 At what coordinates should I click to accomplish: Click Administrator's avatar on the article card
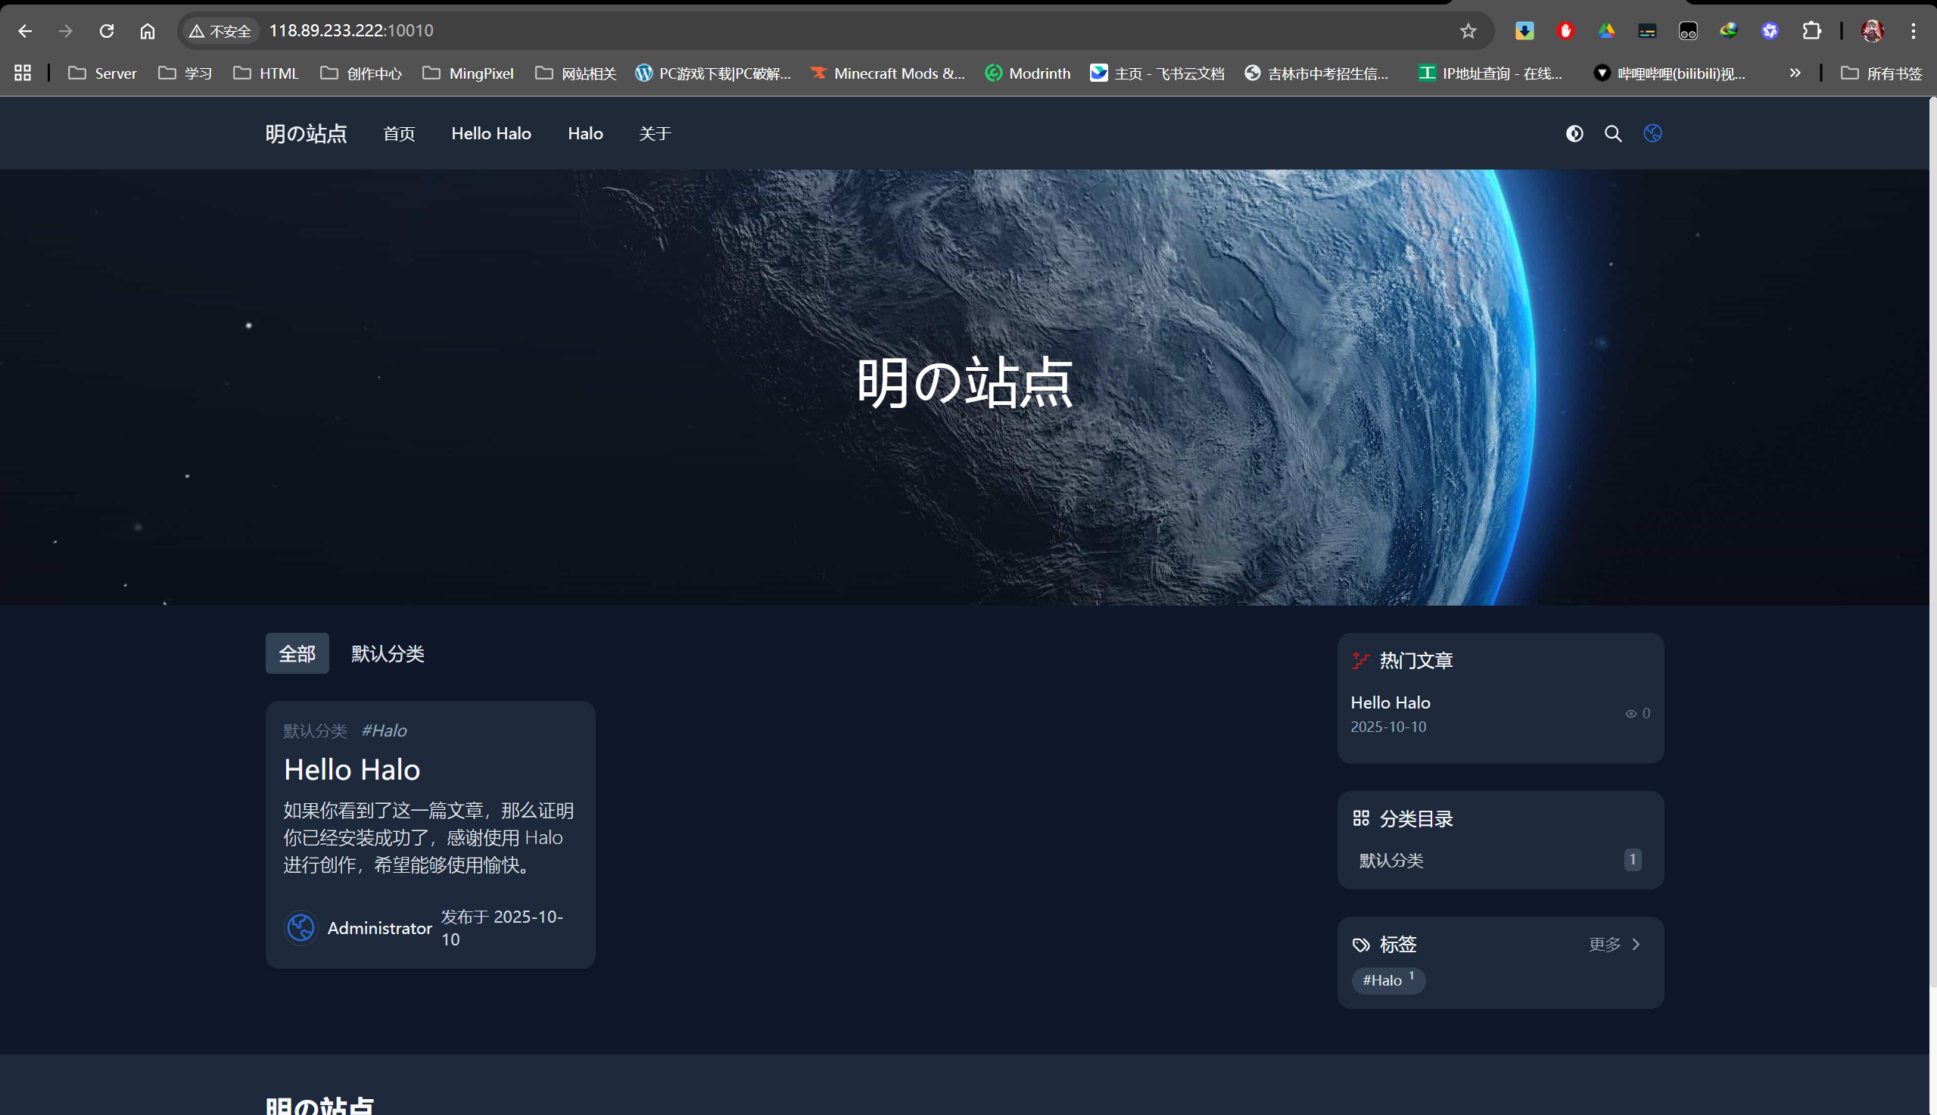click(300, 927)
